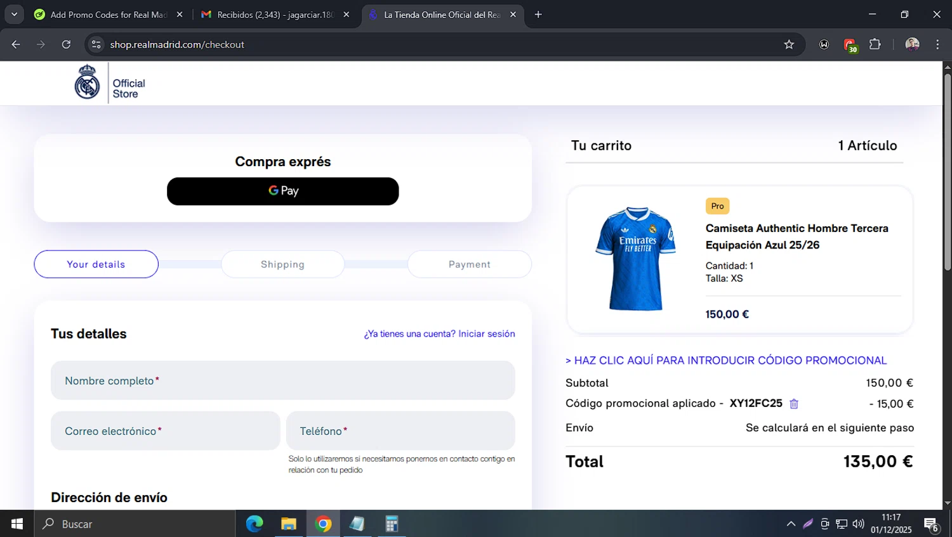The width and height of the screenshot is (952, 537).
Task: Go to the Payment step
Action: 470,264
